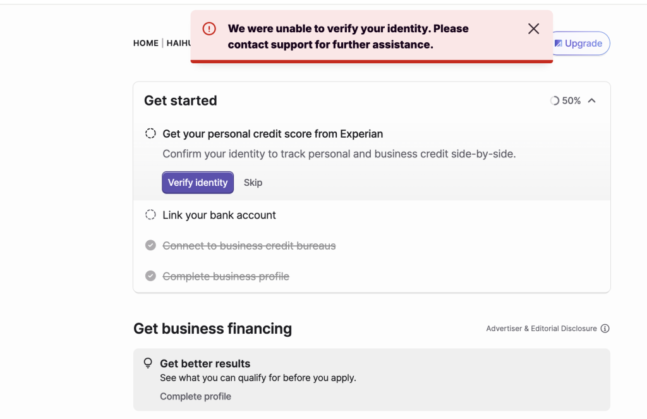Click the lightbulb icon near Get better results

(x=148, y=363)
